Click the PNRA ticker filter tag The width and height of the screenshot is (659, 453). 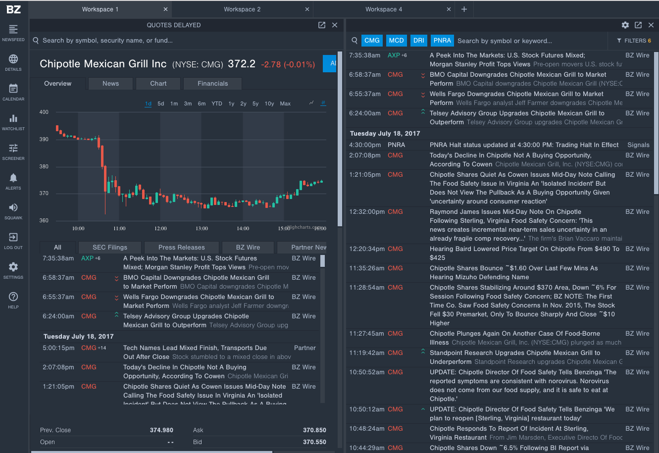442,41
